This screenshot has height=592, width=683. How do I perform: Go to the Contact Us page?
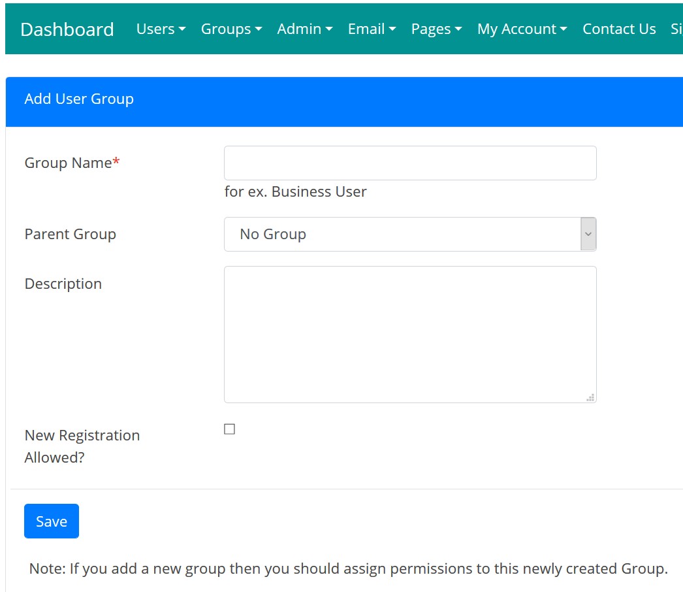pyautogui.click(x=619, y=29)
